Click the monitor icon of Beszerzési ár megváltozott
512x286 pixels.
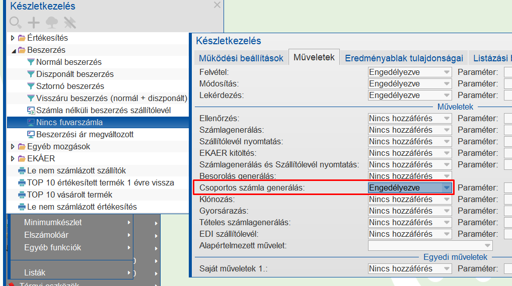point(31,134)
